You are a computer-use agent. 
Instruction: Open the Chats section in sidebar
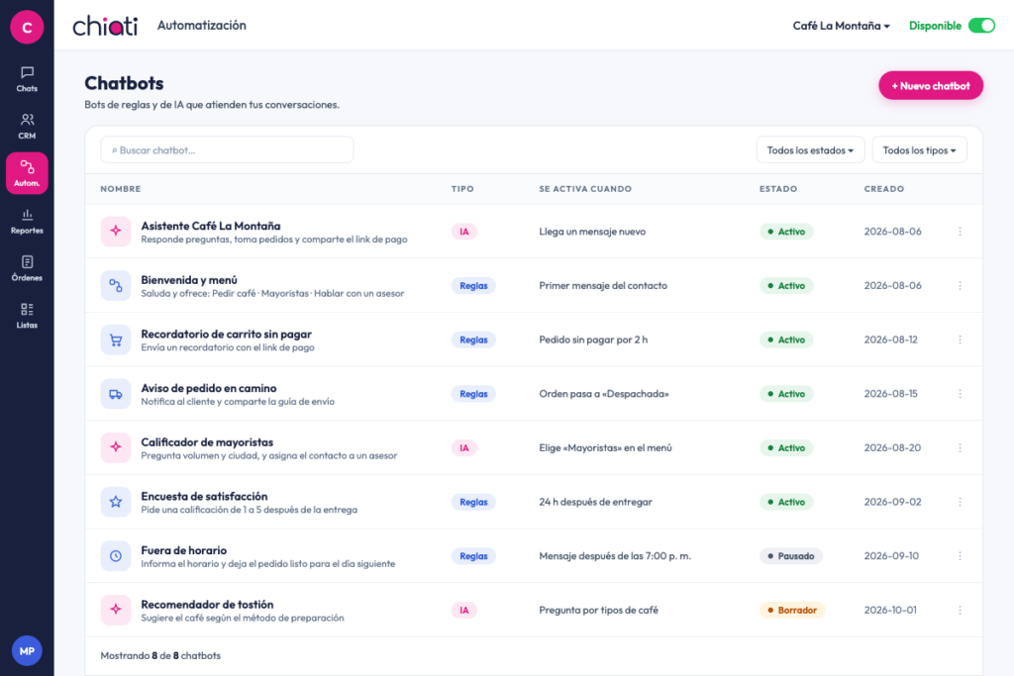[27, 79]
